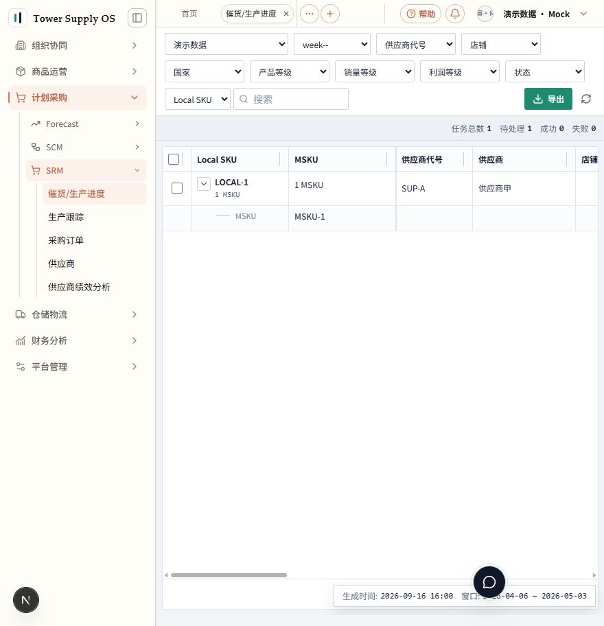Image resolution: width=604 pixels, height=626 pixels.
Task: Click the Tower Supply OS logo icon
Action: [18, 18]
